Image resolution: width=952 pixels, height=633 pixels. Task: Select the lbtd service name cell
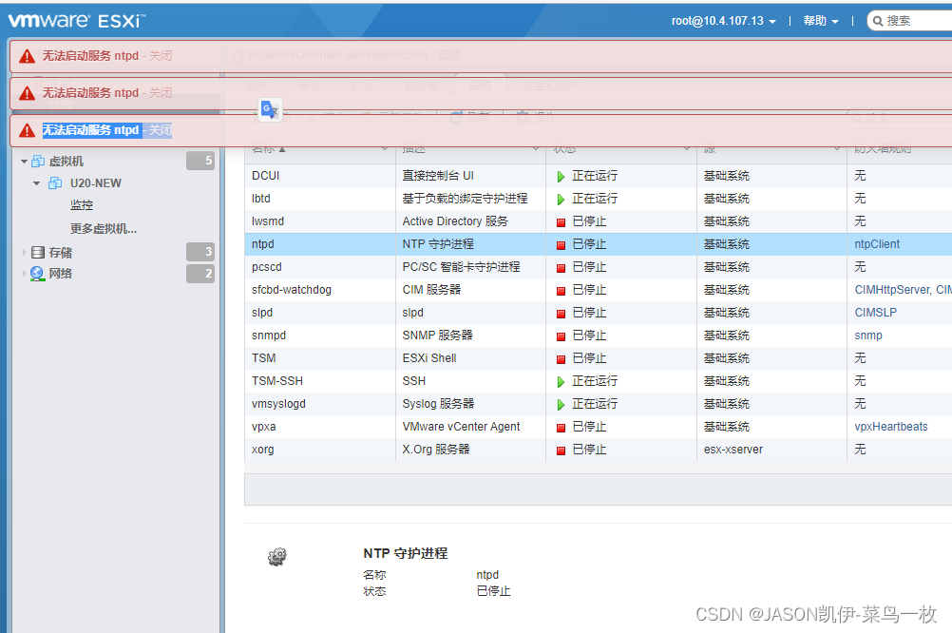[x=320, y=198]
